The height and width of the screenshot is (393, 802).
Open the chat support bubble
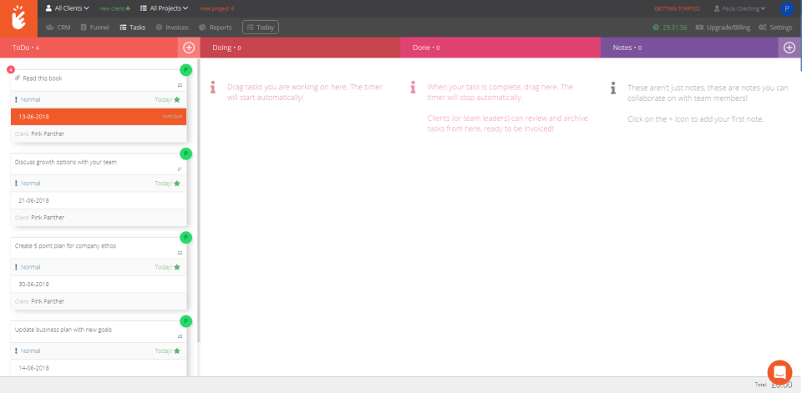779,372
